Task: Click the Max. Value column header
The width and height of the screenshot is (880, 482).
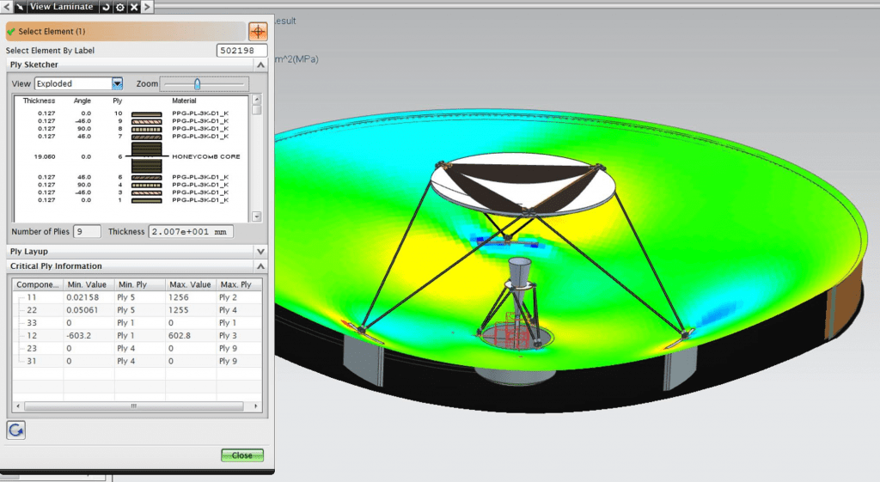Action: tap(189, 284)
